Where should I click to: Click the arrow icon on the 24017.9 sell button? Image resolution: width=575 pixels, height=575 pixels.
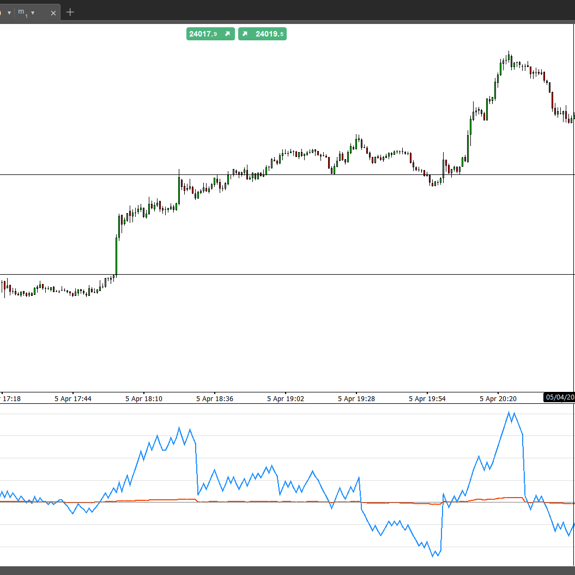[227, 34]
